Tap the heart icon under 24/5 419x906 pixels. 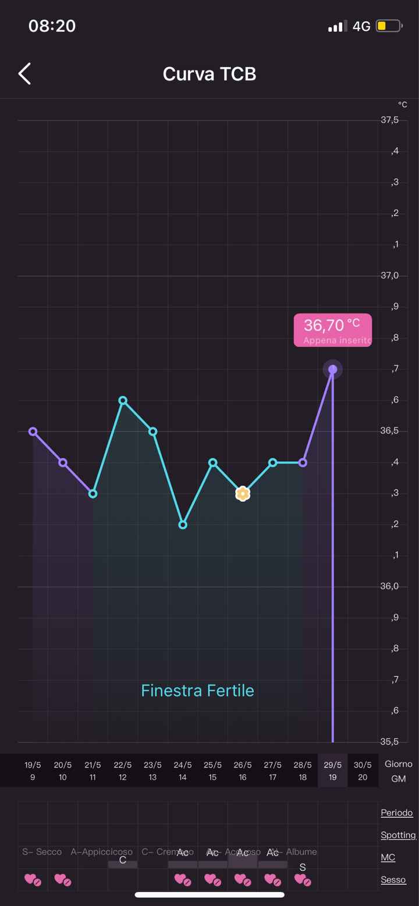[183, 879]
